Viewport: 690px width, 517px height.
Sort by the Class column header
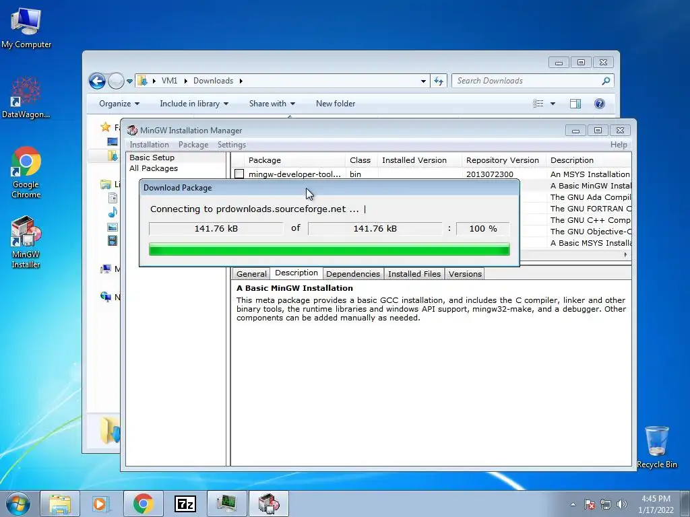click(361, 160)
